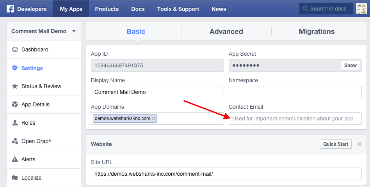Click the Facebook logo icon
Image resolution: width=370 pixels, height=187 pixels.
[x=10, y=9]
